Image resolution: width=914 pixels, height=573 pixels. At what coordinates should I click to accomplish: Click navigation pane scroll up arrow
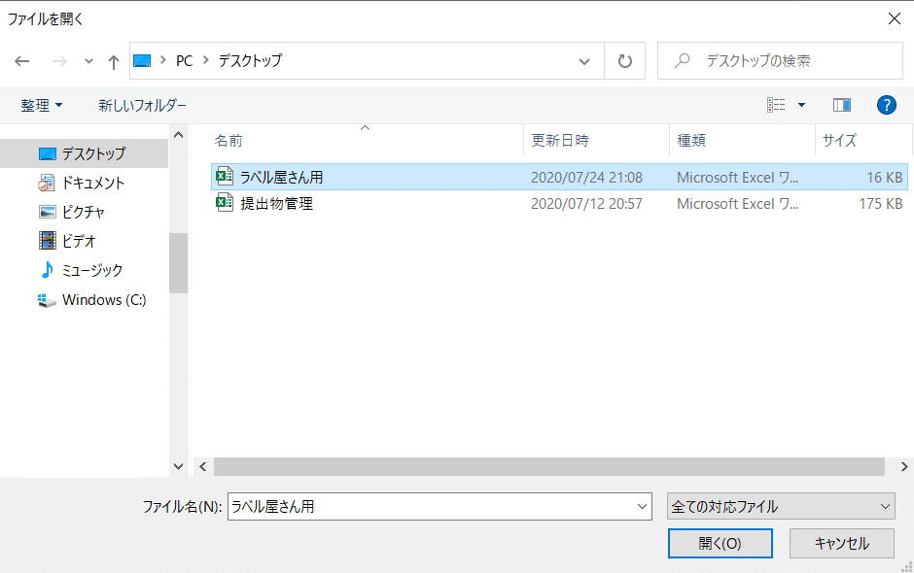[x=178, y=135]
